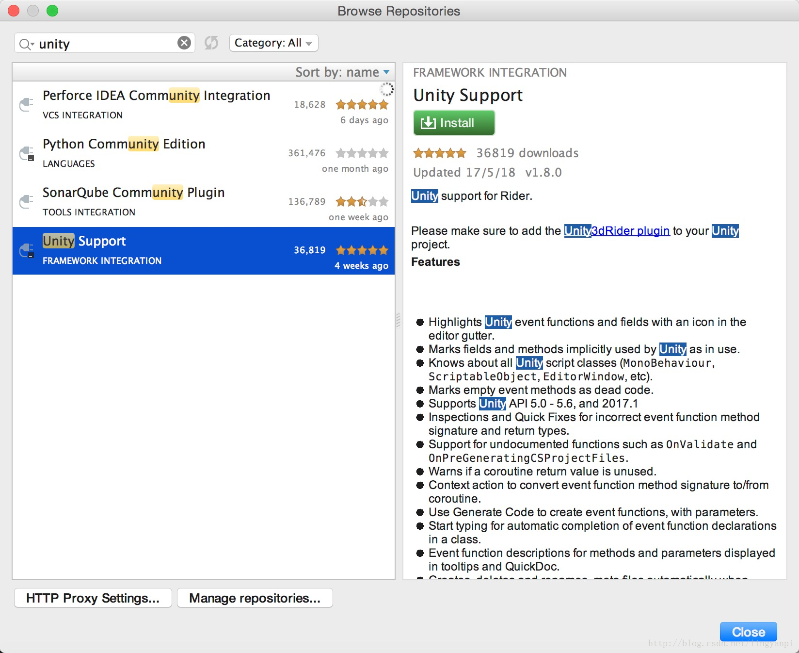Select the Unity Support list entry
The width and height of the screenshot is (799, 653).
pyautogui.click(x=204, y=251)
